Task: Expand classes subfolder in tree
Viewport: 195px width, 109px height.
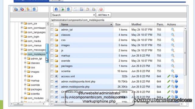Action: [x=25, y=63]
